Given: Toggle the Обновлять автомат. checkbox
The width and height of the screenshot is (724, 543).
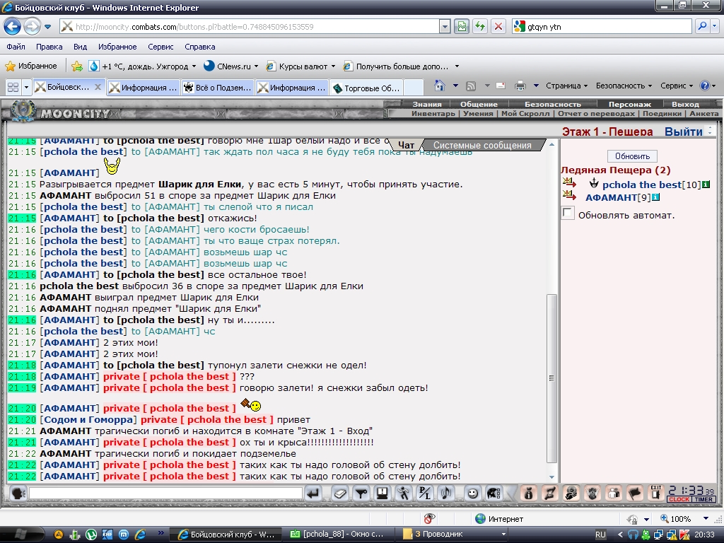Looking at the screenshot, I should 568,214.
